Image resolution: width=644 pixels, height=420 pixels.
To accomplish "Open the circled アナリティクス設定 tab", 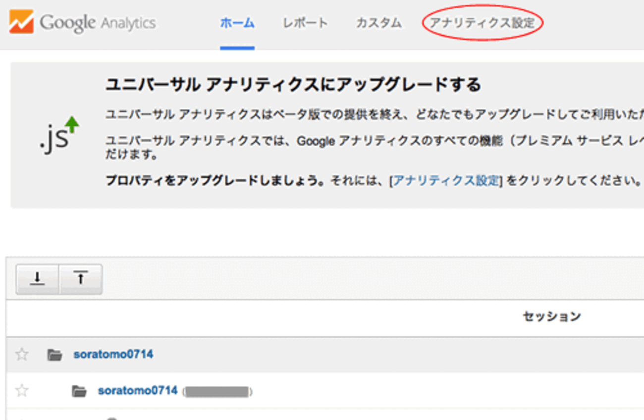I will (x=482, y=23).
